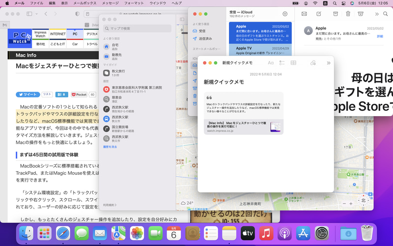393x246 pixels.
Task: Click 履歴を消去 link in Maps
Action: [x=110, y=147]
